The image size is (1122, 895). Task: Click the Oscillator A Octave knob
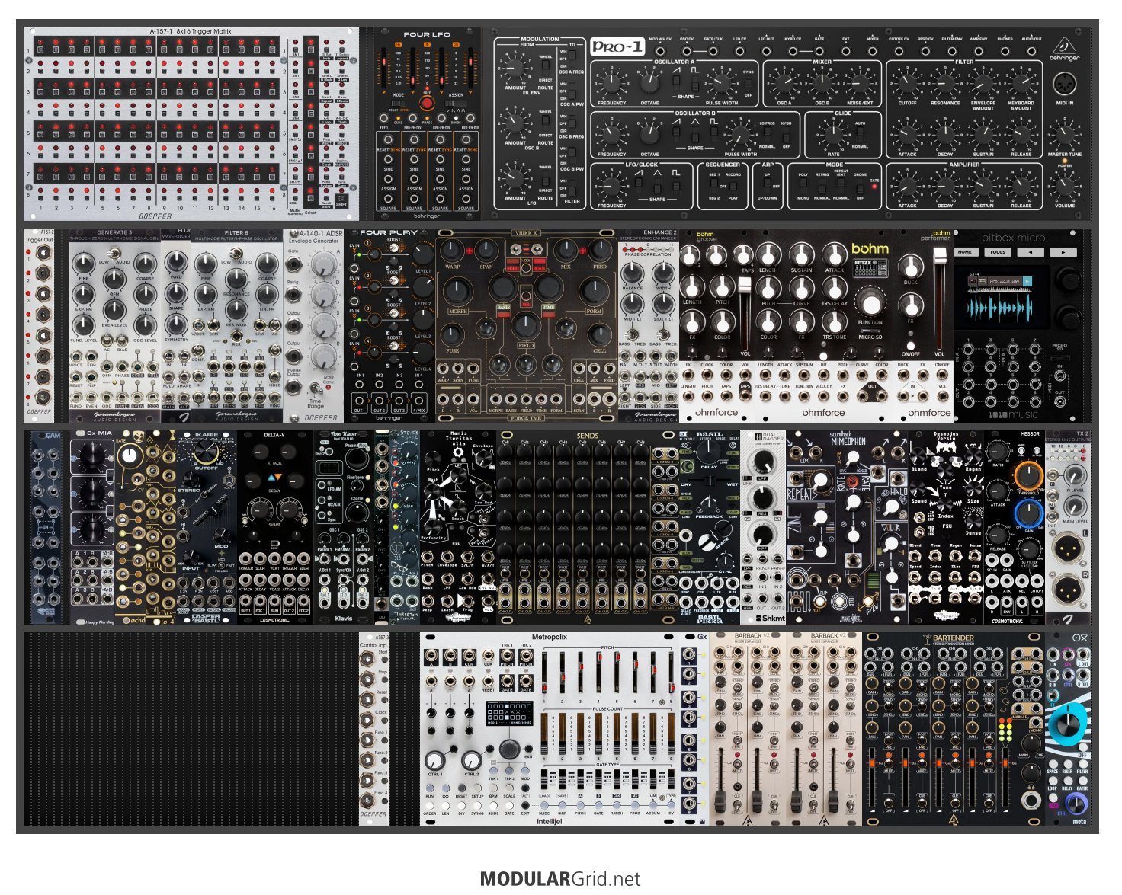pos(649,82)
